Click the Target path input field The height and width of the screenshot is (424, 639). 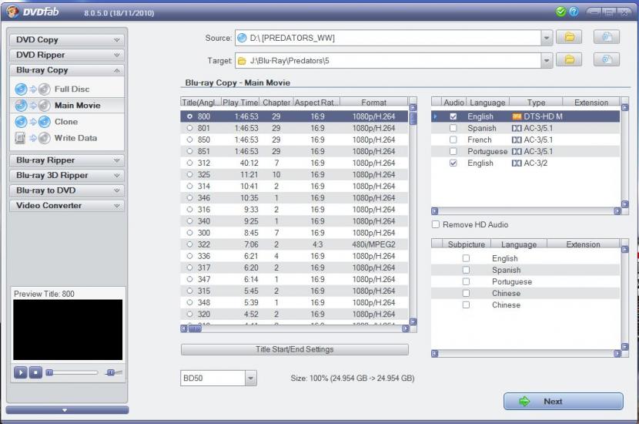coord(388,61)
